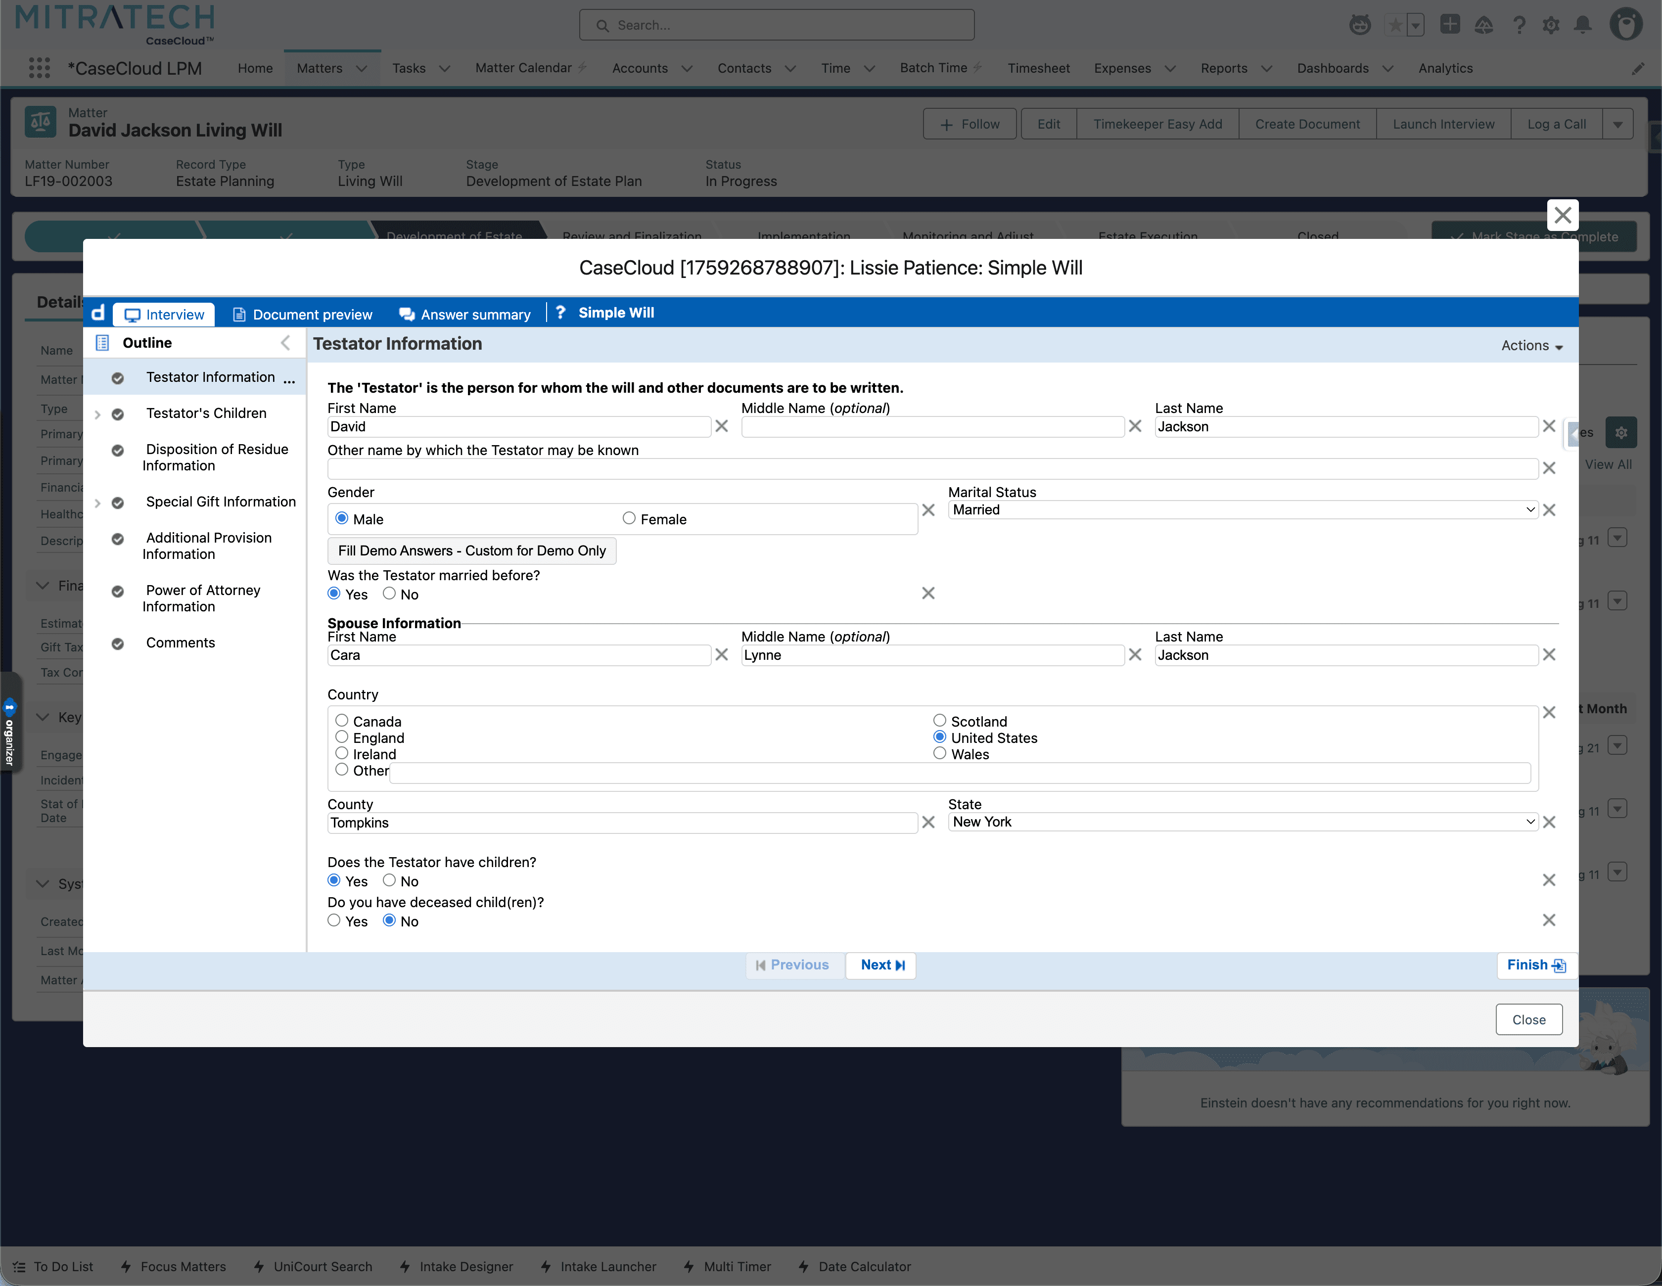
Task: Click the Favorites star icon
Action: point(1395,25)
